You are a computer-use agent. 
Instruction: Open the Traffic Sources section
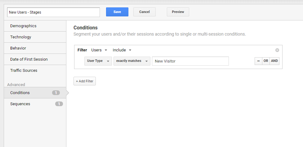[x=35, y=71]
